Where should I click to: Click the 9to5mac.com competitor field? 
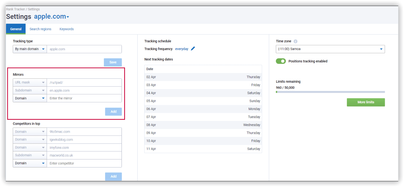[84, 132]
